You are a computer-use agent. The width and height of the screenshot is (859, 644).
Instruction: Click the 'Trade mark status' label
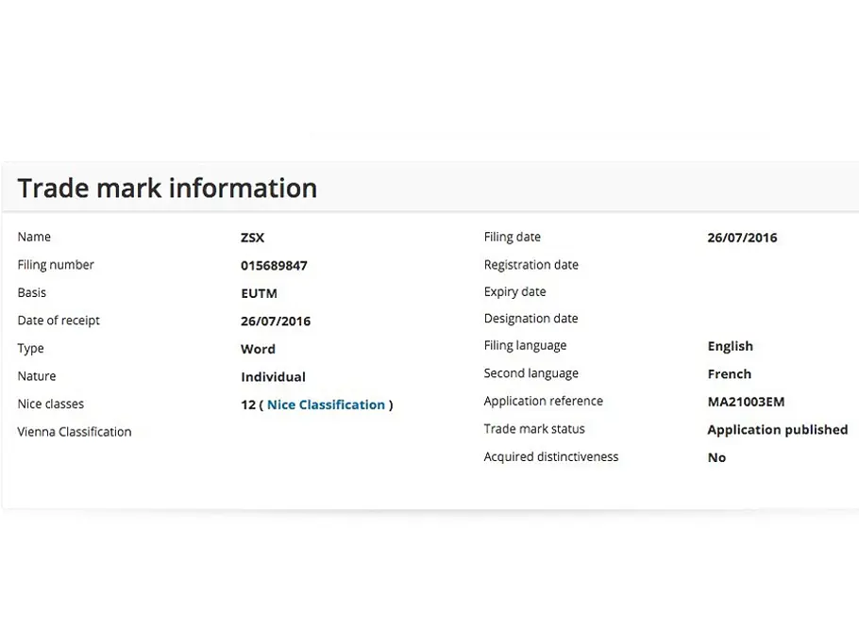click(x=534, y=430)
